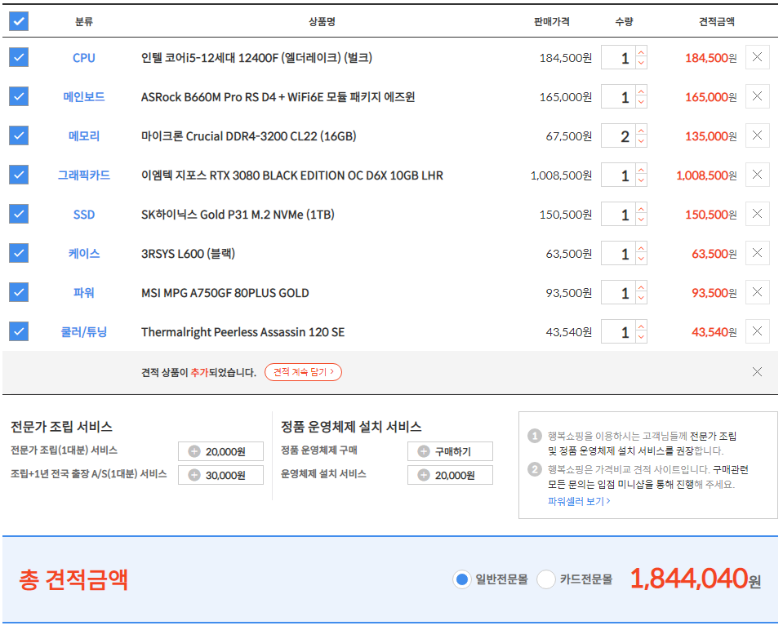Open the SK하이닉스 Gold P31 M.2 NVMe product
783x630 pixels.
click(238, 215)
